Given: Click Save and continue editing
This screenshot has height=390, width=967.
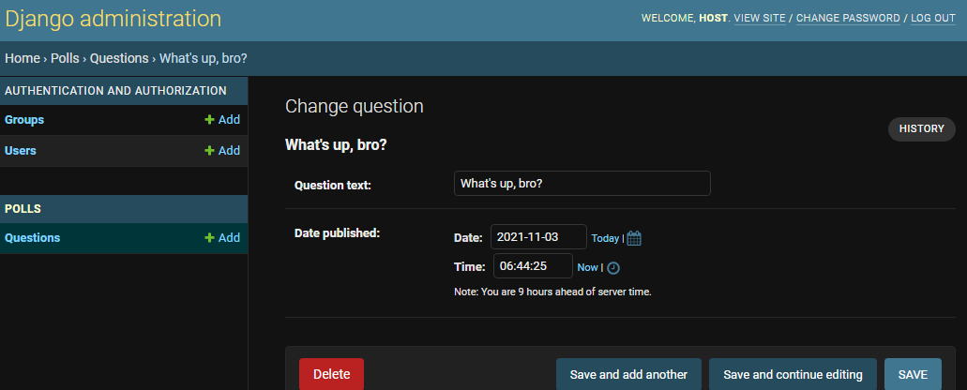Looking at the screenshot, I should tap(793, 374).
